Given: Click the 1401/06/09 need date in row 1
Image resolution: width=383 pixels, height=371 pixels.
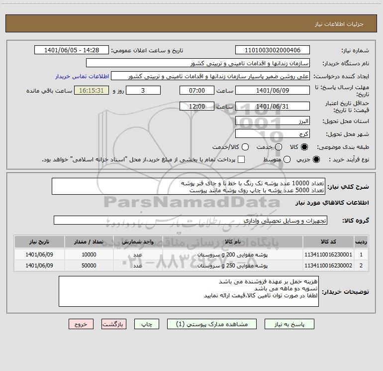Looking at the screenshot, I should [39, 254].
